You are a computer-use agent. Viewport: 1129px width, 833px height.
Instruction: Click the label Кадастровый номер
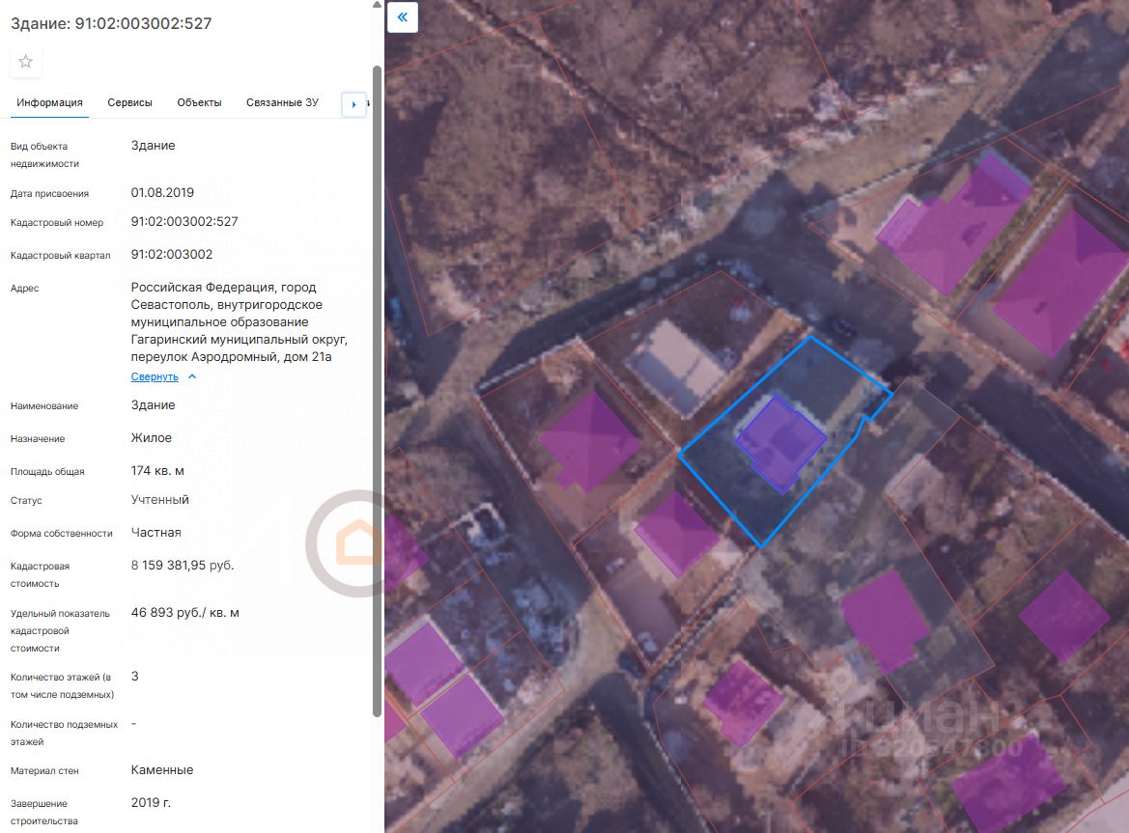tap(57, 223)
